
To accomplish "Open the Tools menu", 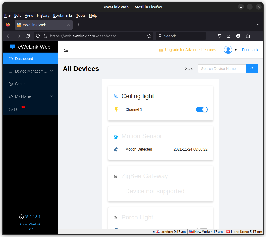I will [x=81, y=15].
